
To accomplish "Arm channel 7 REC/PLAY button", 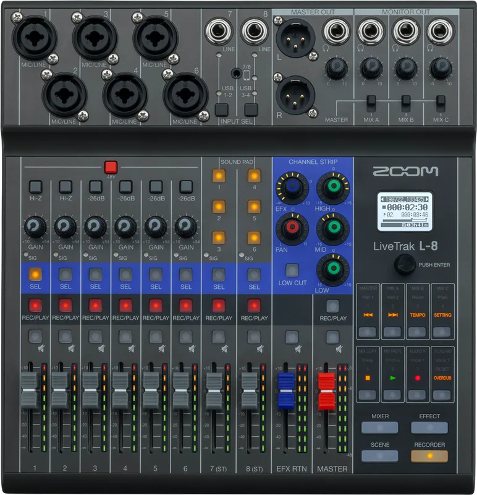I will (219, 305).
